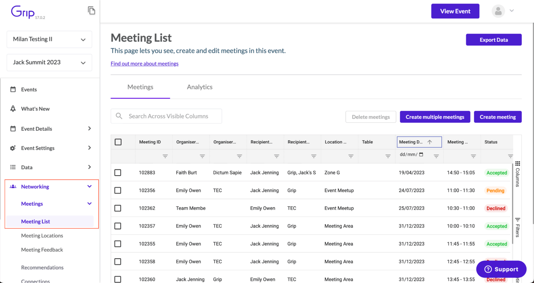The height and width of the screenshot is (283, 534).
Task: Select the row checkbox for meeting 102356
Action: click(x=118, y=190)
